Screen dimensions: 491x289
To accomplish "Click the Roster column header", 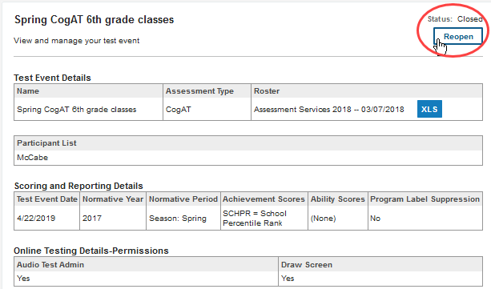I will pos(267,91).
